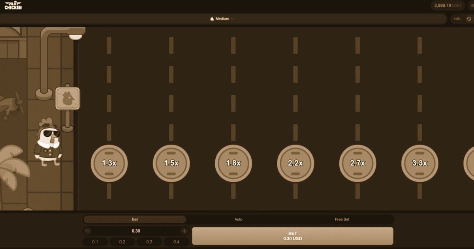
Task: Select the 2.7x manhole tile
Action: (x=357, y=163)
